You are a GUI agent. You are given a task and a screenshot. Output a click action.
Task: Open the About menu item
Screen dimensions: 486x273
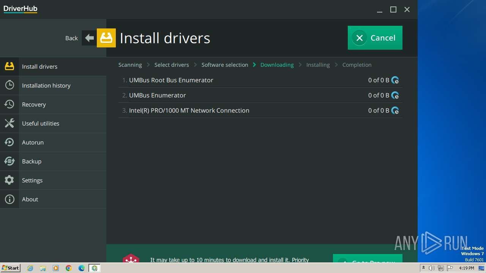53,199
